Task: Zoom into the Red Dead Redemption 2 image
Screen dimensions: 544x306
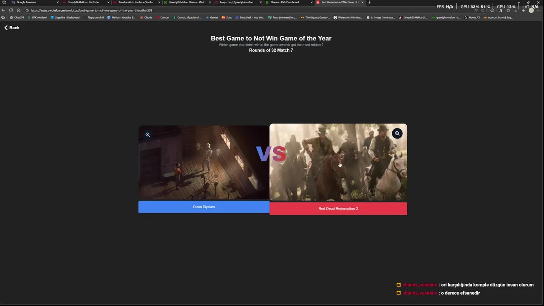Action: 397,133
